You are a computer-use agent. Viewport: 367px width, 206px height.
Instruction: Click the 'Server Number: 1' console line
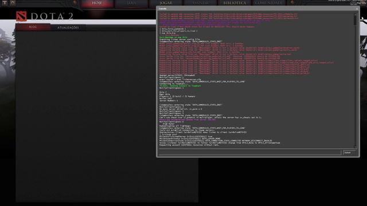169,101
